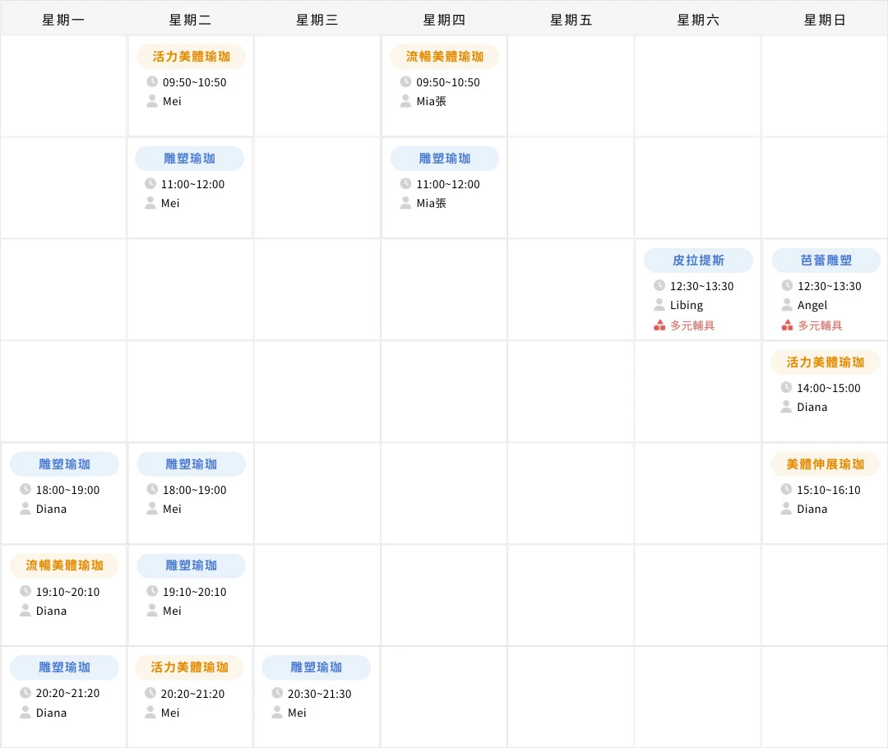
Task: Click the 多元輔具 icon under Sunday's 芭蕾雕塑
Action: click(786, 324)
